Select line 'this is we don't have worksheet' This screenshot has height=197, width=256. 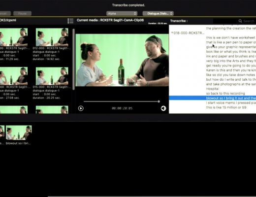click(230, 37)
